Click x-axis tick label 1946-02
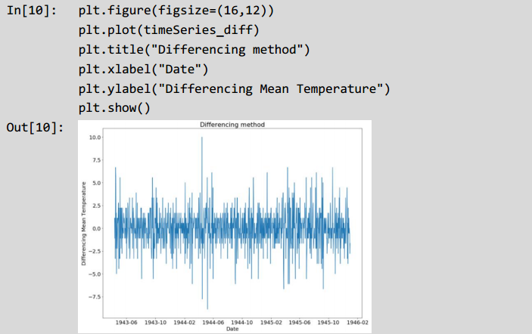This screenshot has height=334, width=532. 357,323
